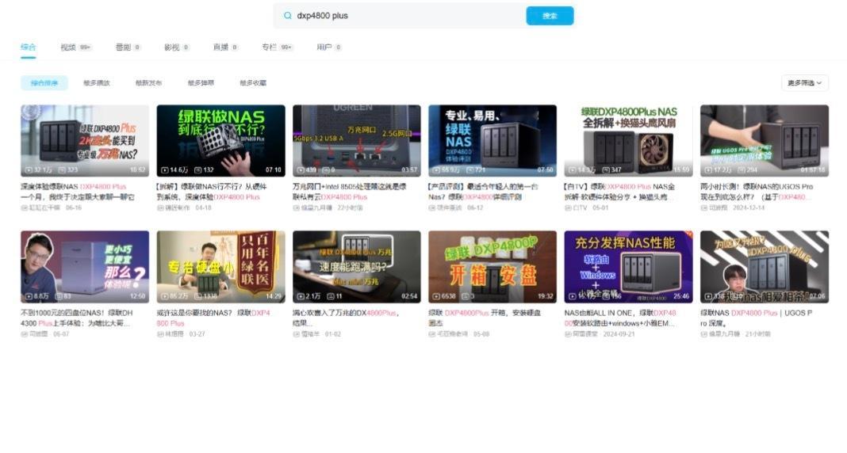Screen dimensions: 847x453
Task: Click uploader icon beside date 01-02
Action: [296, 334]
